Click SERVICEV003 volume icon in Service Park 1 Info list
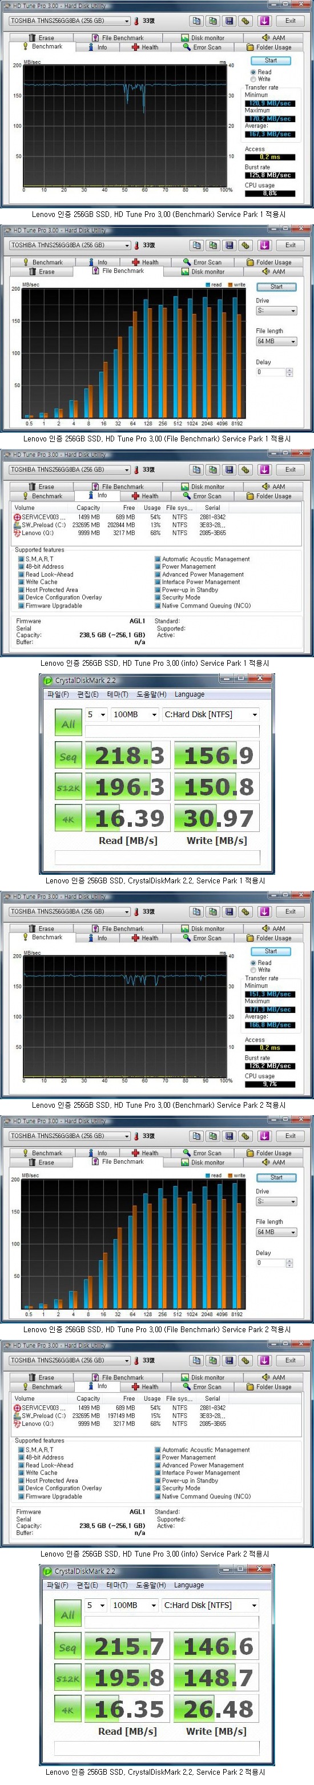This screenshot has height=1785, width=314. tap(17, 517)
